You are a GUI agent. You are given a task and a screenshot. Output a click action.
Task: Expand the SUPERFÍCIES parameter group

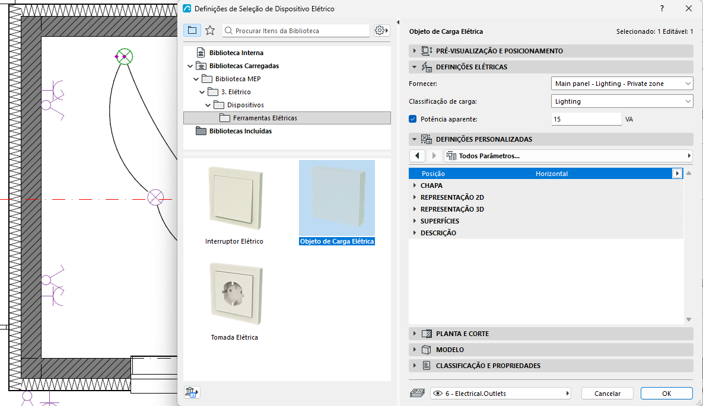[414, 221]
